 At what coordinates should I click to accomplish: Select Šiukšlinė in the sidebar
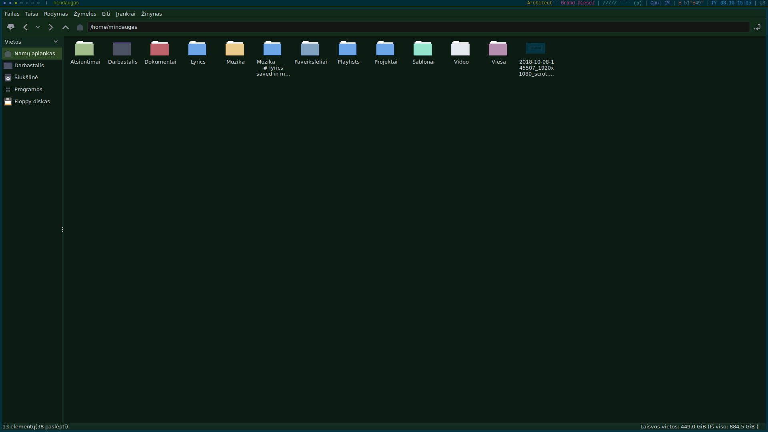[26, 77]
